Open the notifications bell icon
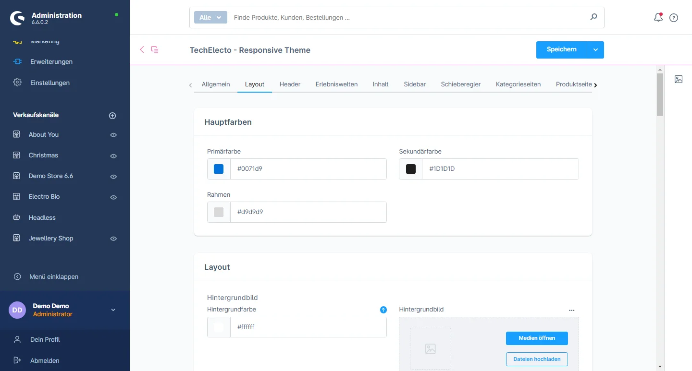Viewport: 692px width, 371px height. [658, 18]
